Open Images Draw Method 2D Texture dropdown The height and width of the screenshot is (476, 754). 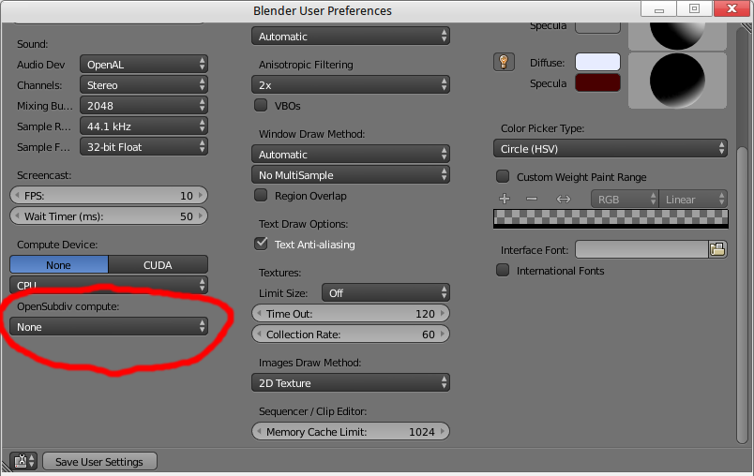tap(351, 383)
